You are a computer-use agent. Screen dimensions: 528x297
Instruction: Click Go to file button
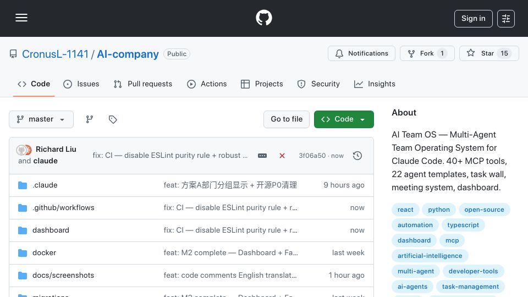[x=287, y=119]
